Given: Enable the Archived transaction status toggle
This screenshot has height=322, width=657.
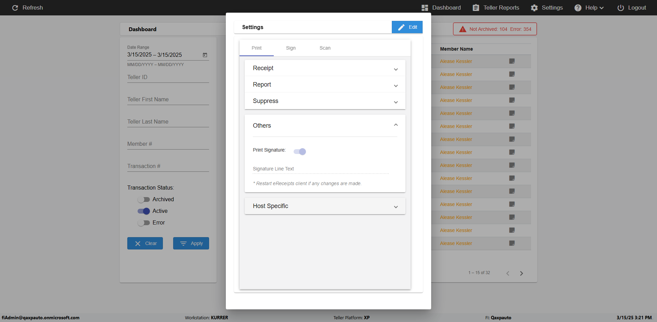Looking at the screenshot, I should [x=144, y=199].
